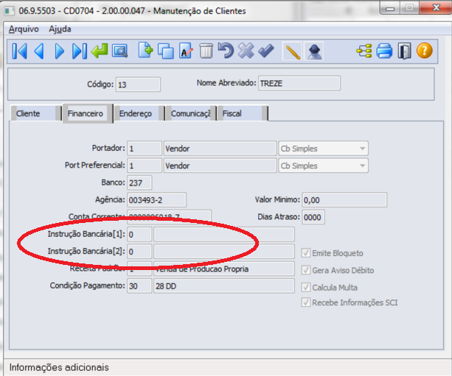
Task: Open the Arquivo menu
Action: click(x=24, y=29)
